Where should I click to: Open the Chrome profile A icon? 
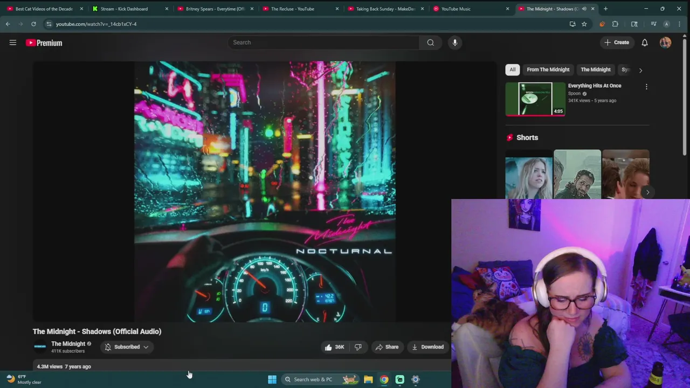666,24
